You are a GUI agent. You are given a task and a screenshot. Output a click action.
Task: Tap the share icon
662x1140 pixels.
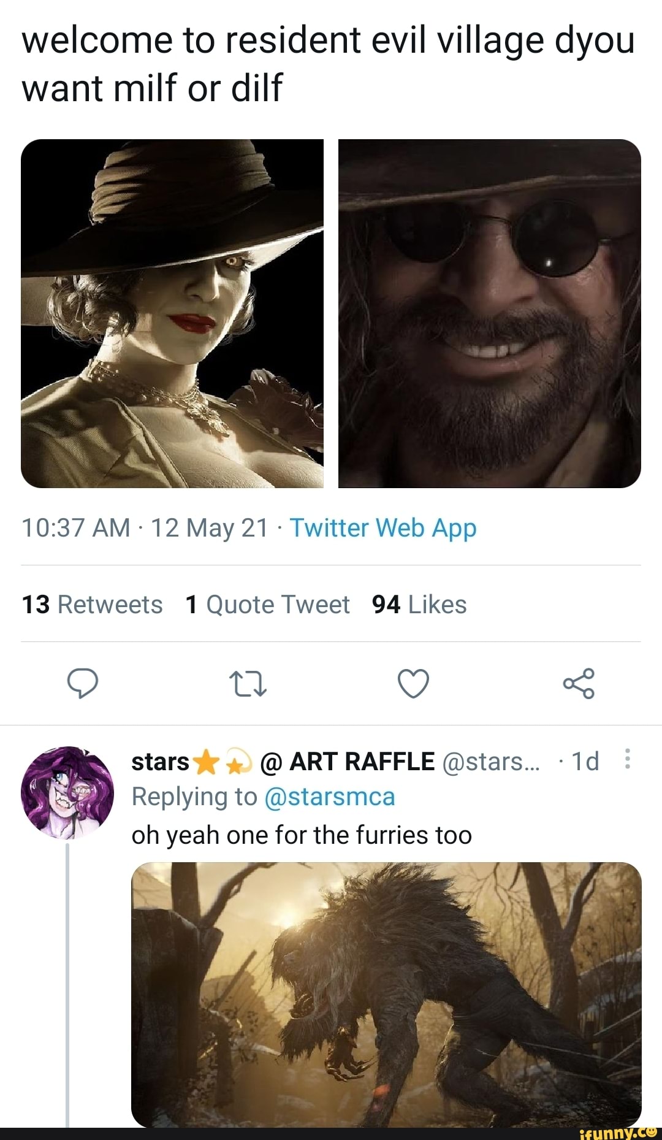point(579,684)
